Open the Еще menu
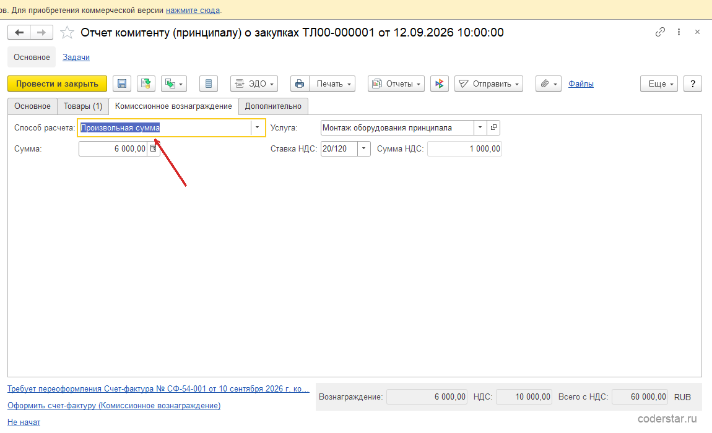The width and height of the screenshot is (712, 433). click(x=659, y=84)
